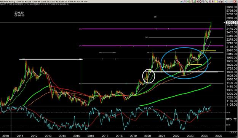Click the 2013 year label
This screenshot has width=238, height=138.
[48, 136]
